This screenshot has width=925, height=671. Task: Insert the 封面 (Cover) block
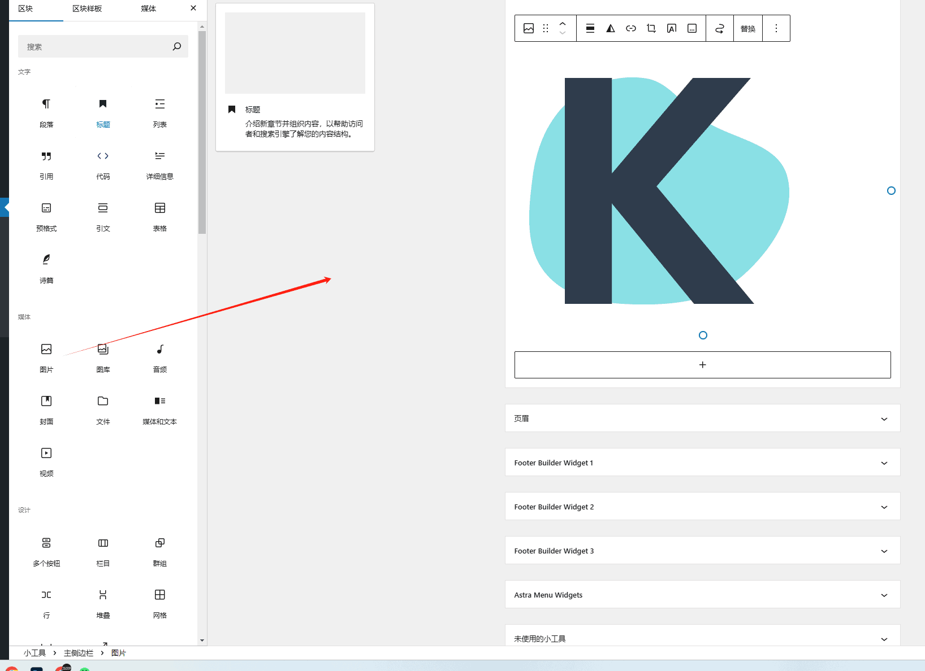46,409
